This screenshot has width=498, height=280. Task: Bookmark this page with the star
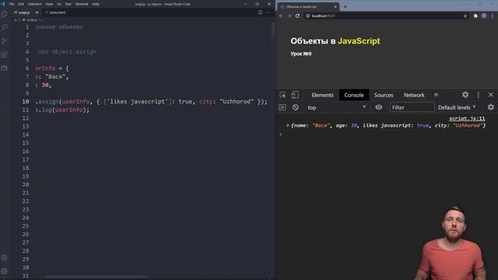(x=465, y=16)
